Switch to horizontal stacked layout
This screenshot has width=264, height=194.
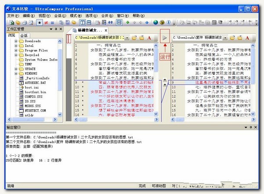click(89, 22)
